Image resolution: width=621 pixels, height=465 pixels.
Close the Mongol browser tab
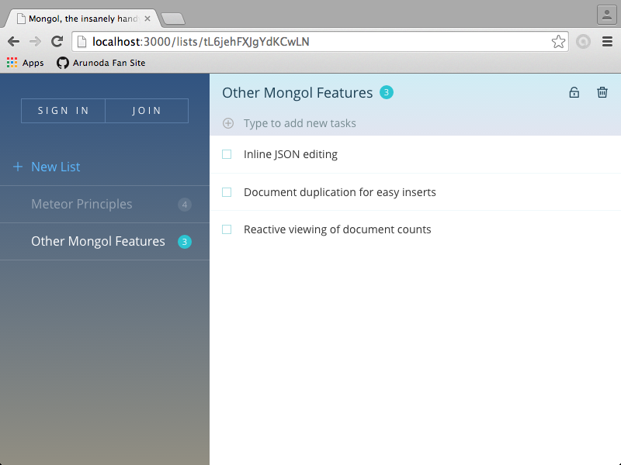click(147, 19)
